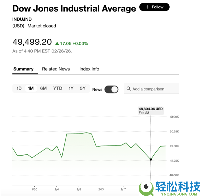Follow the Dow Jones Industrial Average
200x196 pixels.
[154, 7]
